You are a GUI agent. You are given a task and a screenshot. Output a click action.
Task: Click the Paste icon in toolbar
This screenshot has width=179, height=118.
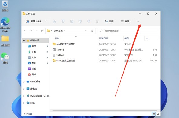pos(71,21)
